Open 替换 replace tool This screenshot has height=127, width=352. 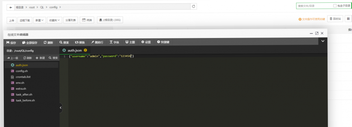(x=80, y=42)
